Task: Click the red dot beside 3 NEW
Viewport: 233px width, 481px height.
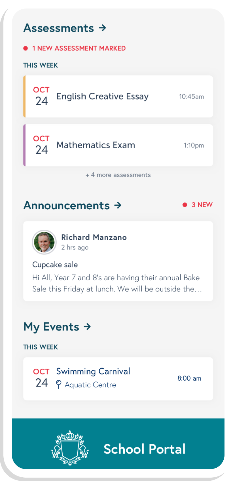Action: (185, 205)
